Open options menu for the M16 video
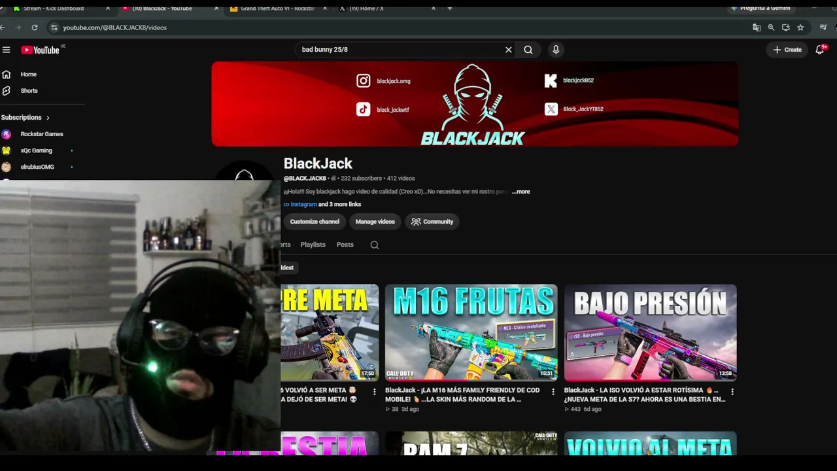The image size is (837, 471). click(x=553, y=392)
